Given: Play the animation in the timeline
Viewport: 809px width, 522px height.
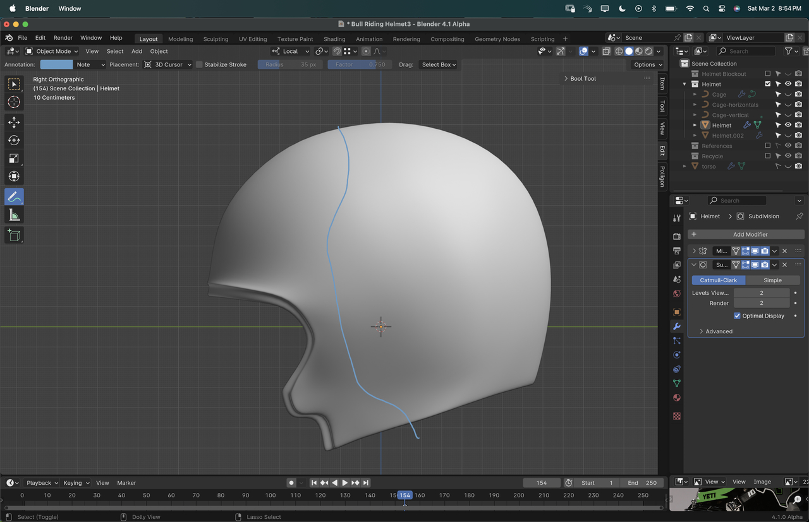Looking at the screenshot, I should pos(344,483).
